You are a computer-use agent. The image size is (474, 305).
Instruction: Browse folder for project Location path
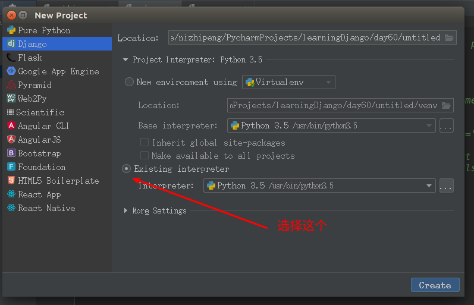click(449, 38)
